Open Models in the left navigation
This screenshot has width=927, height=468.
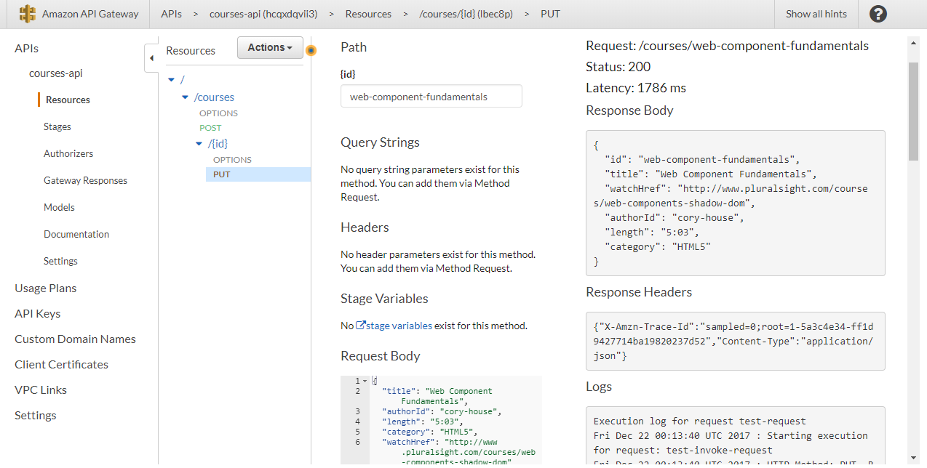click(x=59, y=208)
